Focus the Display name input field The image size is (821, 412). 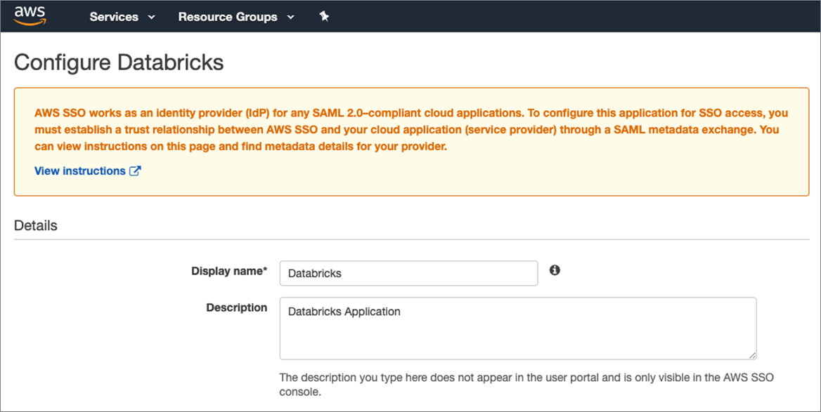tap(408, 273)
